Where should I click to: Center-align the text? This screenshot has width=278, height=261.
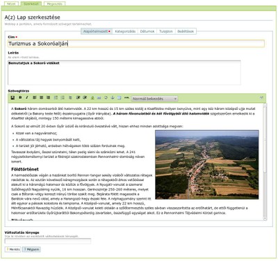tap(42, 97)
